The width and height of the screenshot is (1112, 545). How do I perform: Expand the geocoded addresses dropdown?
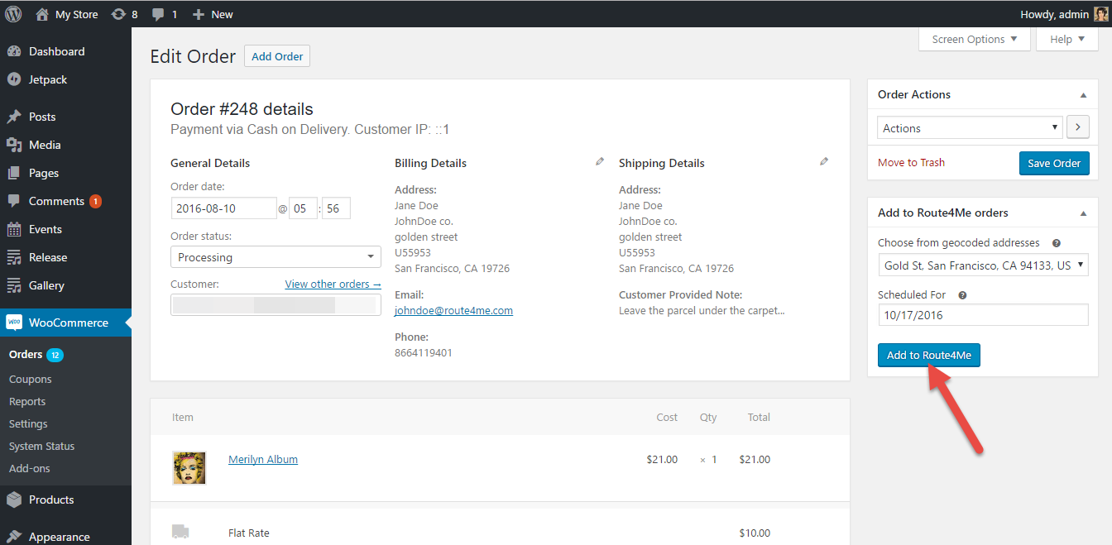pyautogui.click(x=983, y=265)
